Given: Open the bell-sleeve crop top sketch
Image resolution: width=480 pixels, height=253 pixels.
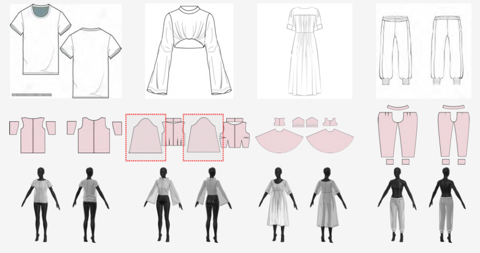Looking at the screenshot, I should (189, 51).
